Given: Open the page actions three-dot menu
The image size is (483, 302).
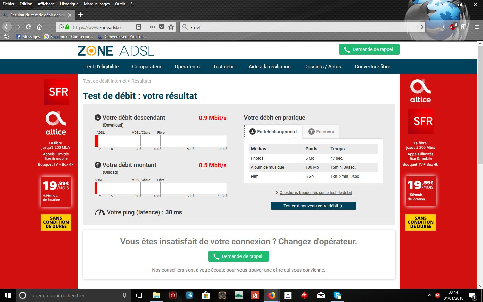Looking at the screenshot, I should (x=152, y=27).
